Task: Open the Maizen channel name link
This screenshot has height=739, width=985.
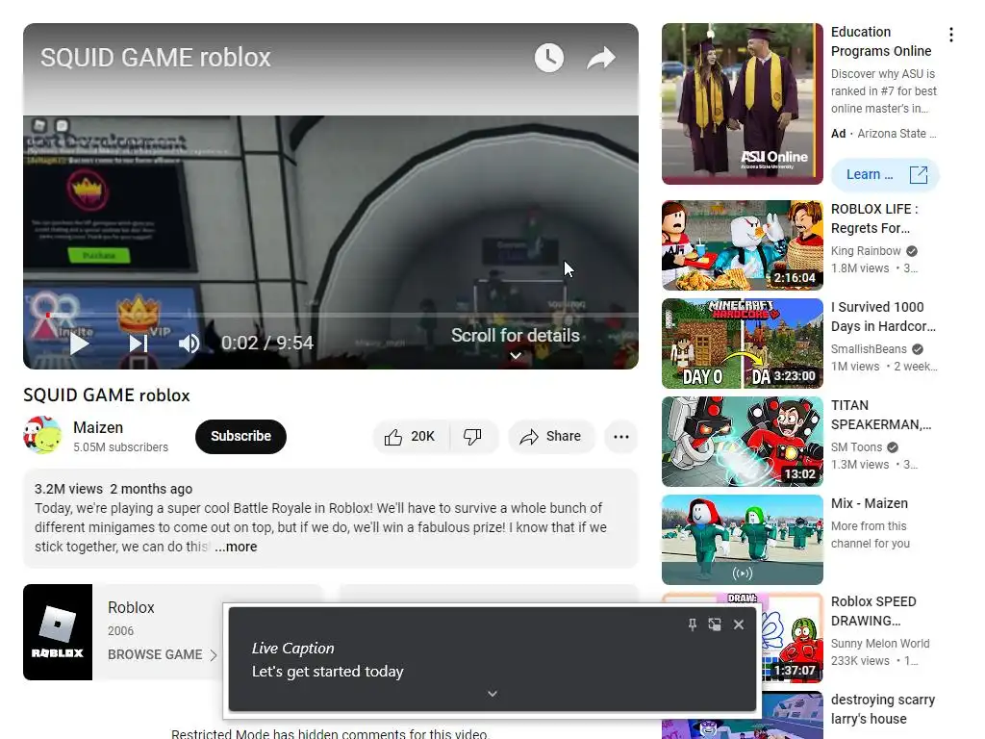Action: (98, 427)
